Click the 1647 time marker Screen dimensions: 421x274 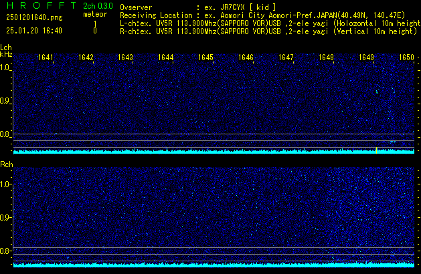[286, 57]
